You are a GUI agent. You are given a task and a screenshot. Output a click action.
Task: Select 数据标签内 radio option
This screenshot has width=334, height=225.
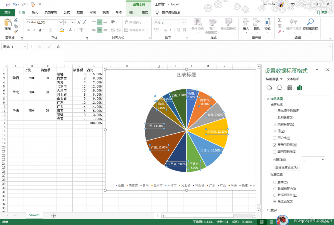pos(275,189)
